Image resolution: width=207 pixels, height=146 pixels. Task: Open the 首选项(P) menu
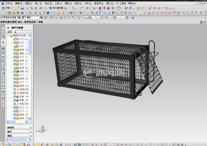pyautogui.click(x=99, y=4)
